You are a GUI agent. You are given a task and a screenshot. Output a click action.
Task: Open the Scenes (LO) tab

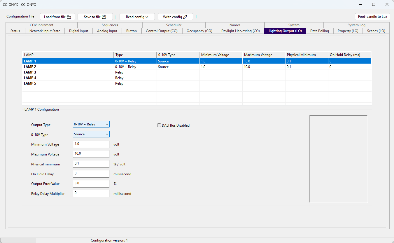click(x=376, y=31)
